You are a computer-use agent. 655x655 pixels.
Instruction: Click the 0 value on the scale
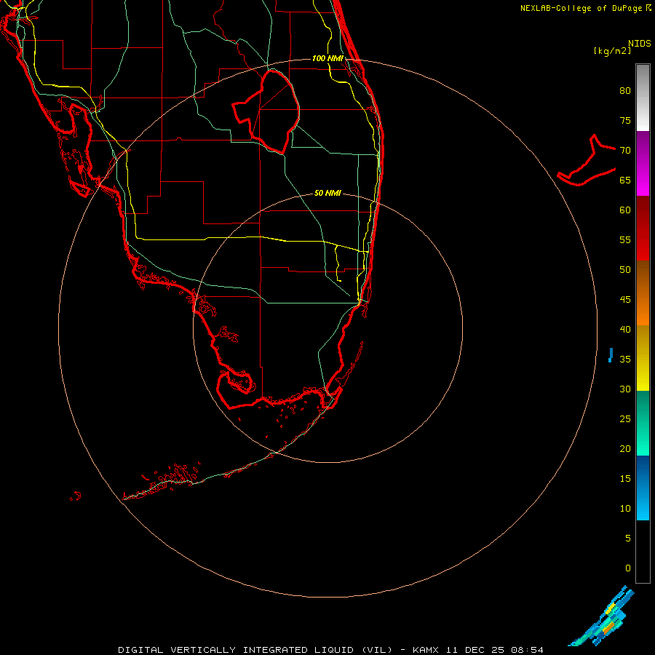(x=628, y=568)
